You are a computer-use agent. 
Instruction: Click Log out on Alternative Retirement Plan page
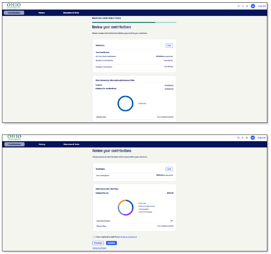[x=262, y=6]
